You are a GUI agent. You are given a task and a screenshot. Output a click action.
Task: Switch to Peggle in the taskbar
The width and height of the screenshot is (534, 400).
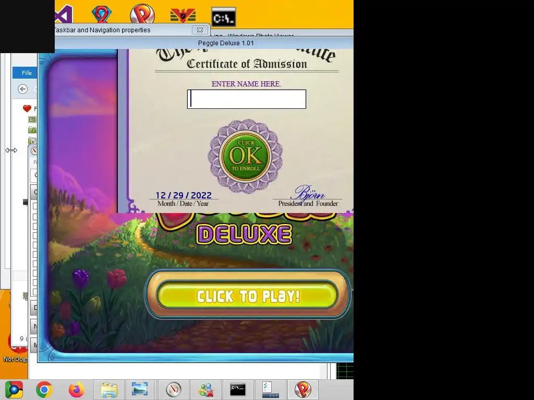click(303, 390)
